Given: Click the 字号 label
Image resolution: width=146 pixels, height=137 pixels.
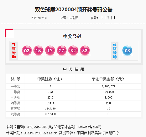Looking at the screenshot, I should coord(94,18).
